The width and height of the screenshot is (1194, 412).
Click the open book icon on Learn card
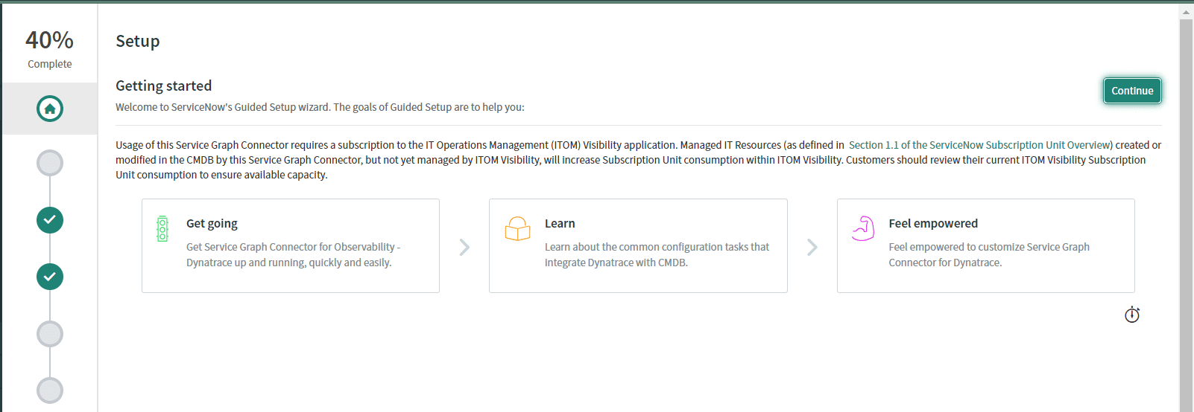coord(517,228)
